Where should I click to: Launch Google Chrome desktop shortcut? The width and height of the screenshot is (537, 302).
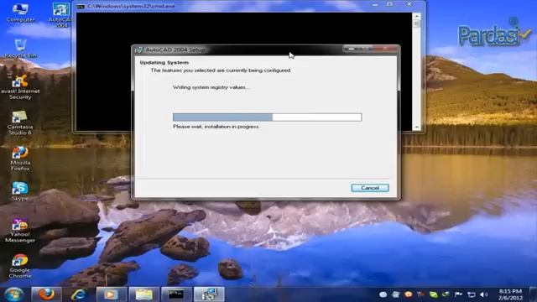tap(20, 266)
